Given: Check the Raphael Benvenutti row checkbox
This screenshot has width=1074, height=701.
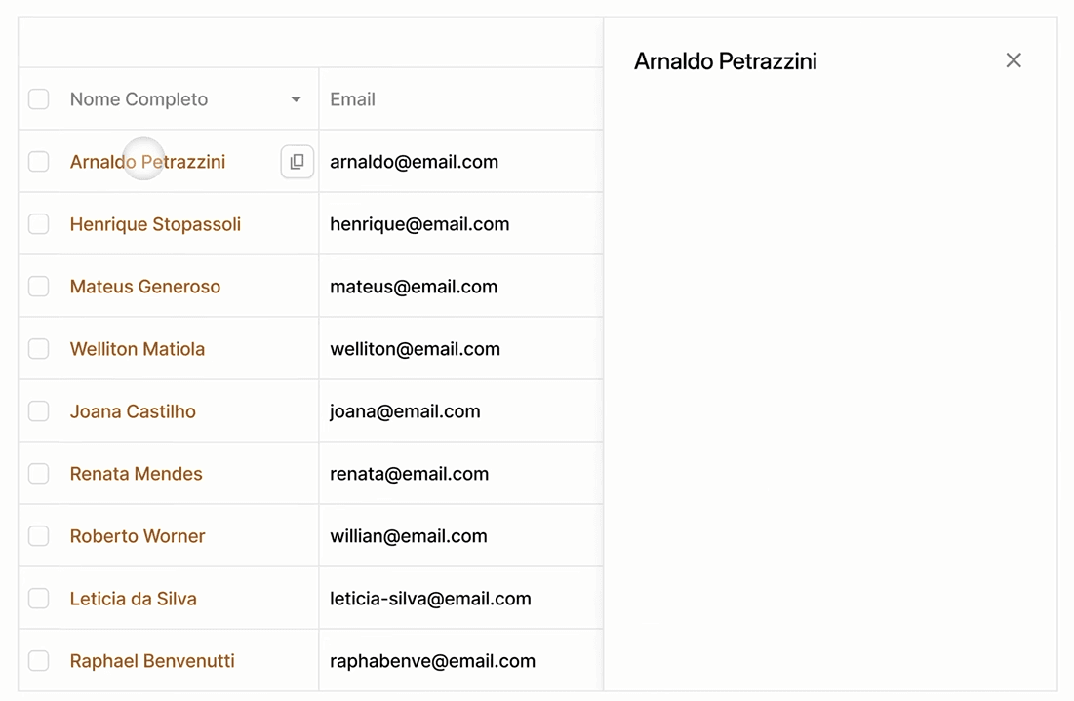Looking at the screenshot, I should pyautogui.click(x=38, y=661).
